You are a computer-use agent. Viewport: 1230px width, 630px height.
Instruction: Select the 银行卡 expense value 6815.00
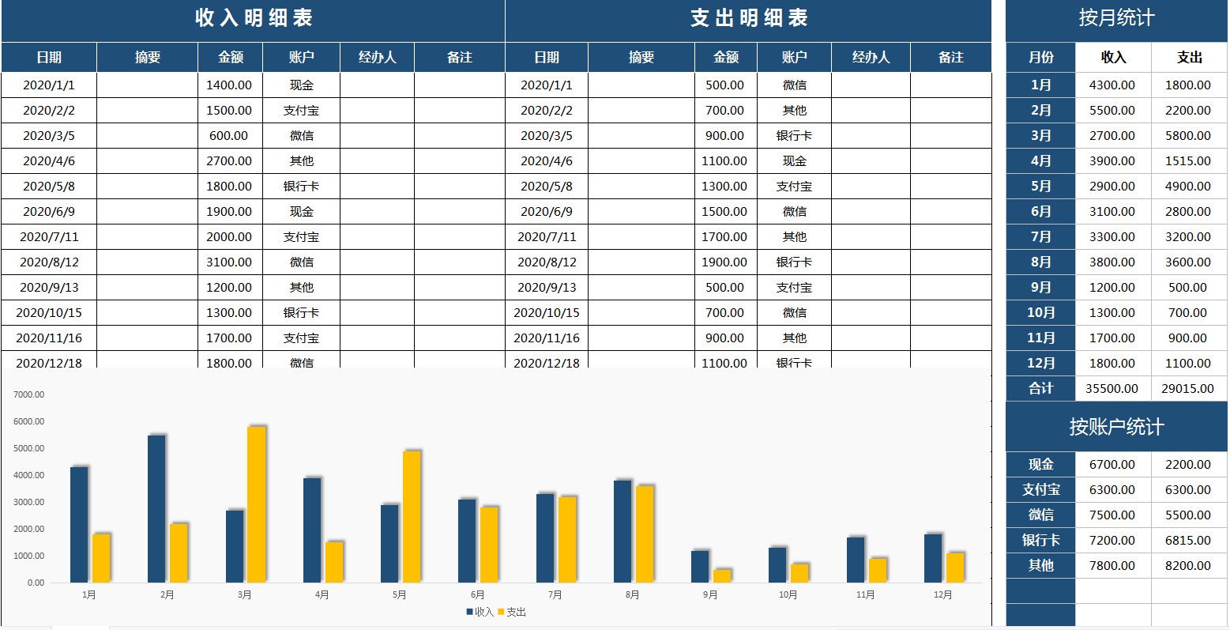[1188, 540]
